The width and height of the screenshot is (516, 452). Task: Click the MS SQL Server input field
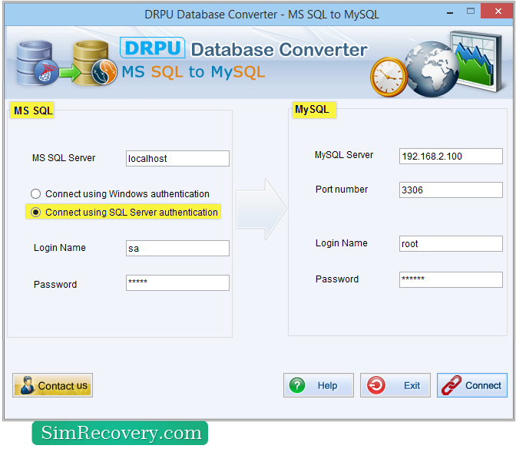[x=177, y=159]
